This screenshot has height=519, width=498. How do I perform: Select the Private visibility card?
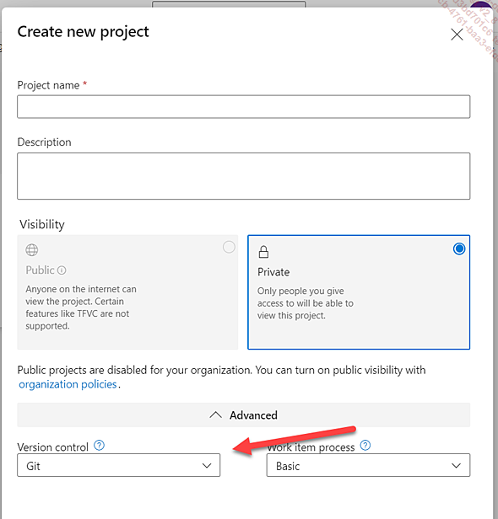[359, 292]
